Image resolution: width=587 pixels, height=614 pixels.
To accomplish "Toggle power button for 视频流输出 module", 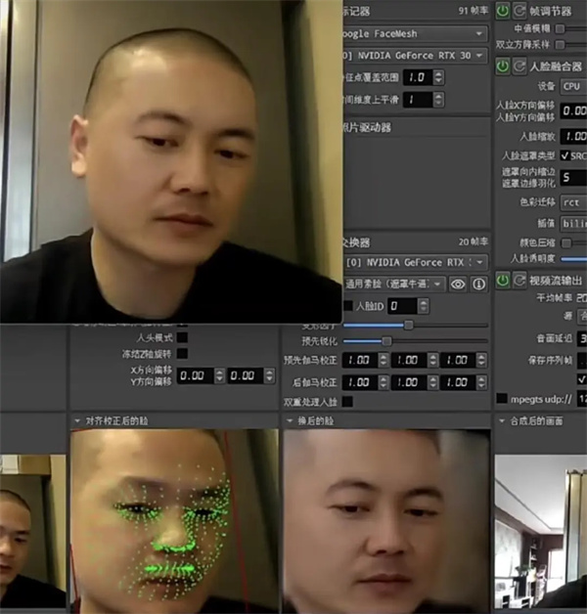I will point(503,281).
